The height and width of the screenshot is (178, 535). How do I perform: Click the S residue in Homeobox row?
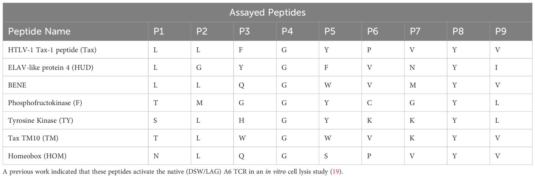click(x=326, y=156)
